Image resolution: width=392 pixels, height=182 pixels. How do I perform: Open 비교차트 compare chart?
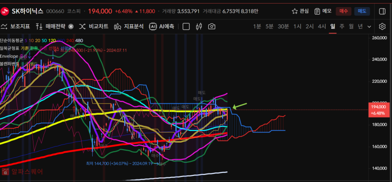[x=94, y=26]
